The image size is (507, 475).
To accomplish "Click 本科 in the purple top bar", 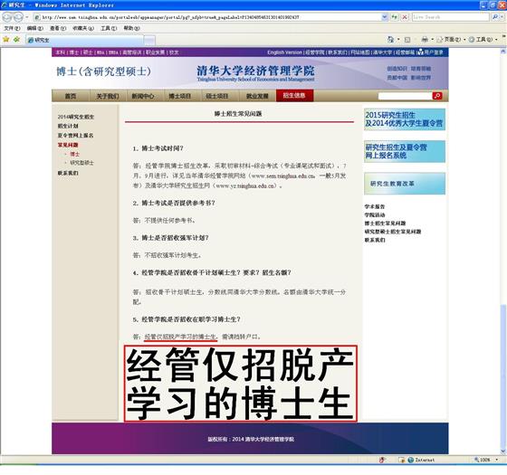I will (60, 52).
